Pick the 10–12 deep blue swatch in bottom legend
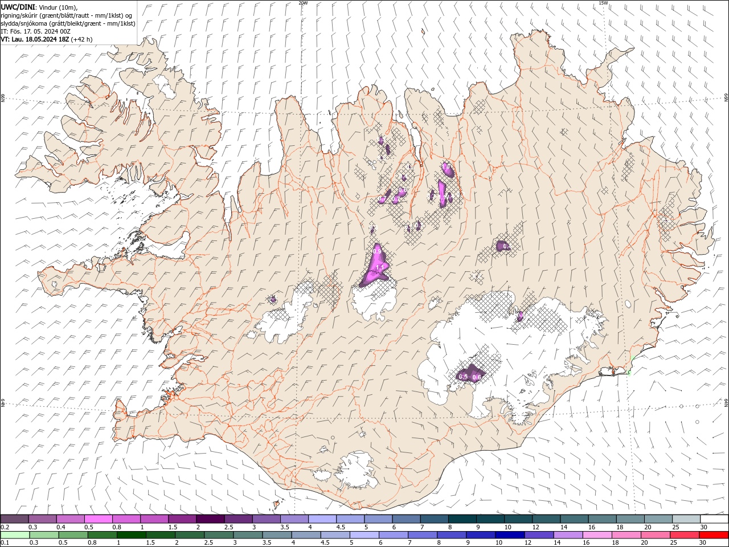Image resolution: width=729 pixels, height=547 pixels. [510, 535]
